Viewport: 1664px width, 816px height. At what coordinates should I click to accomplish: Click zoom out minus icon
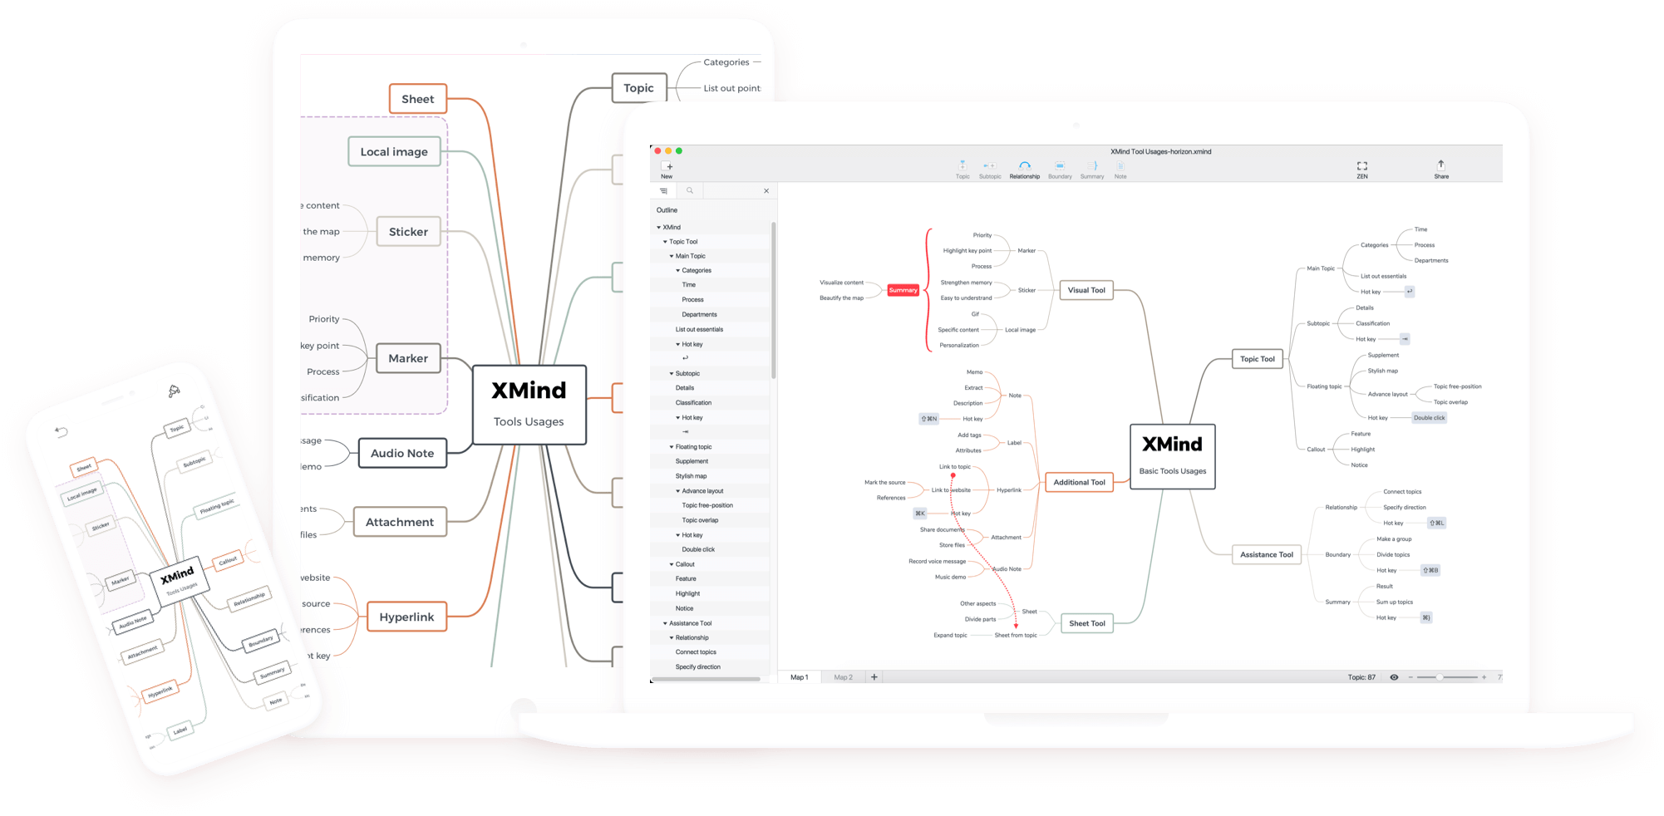pyautogui.click(x=1410, y=677)
